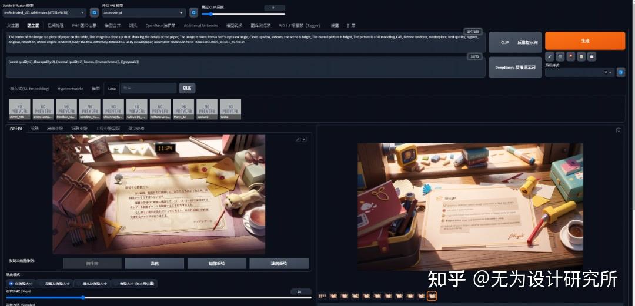The height and width of the screenshot is (306, 635).
Task: Select the first resize mode radio option
Action: (21, 284)
